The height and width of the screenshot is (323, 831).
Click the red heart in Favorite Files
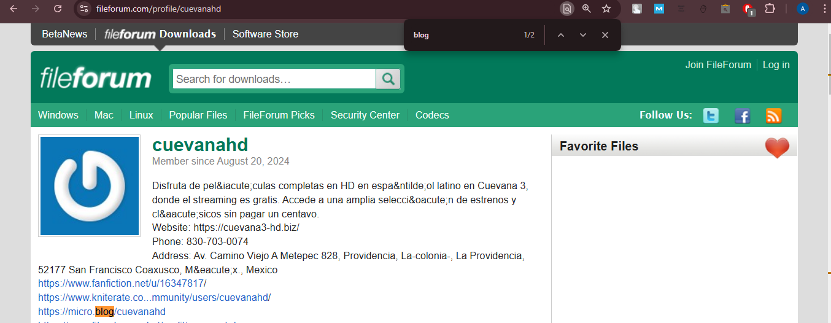(777, 147)
